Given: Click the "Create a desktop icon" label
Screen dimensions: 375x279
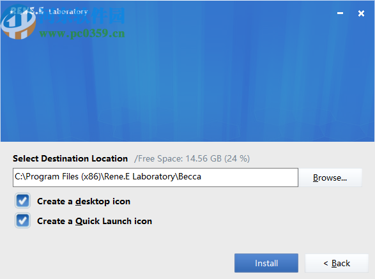Looking at the screenshot, I should coord(84,201).
